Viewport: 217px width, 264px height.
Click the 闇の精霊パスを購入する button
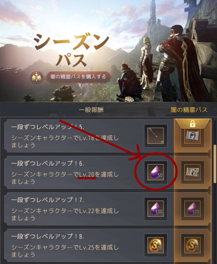pos(78,77)
